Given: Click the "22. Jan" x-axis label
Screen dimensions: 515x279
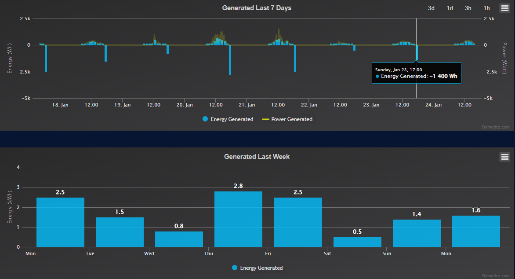Looking at the screenshot, I should (x=309, y=105).
